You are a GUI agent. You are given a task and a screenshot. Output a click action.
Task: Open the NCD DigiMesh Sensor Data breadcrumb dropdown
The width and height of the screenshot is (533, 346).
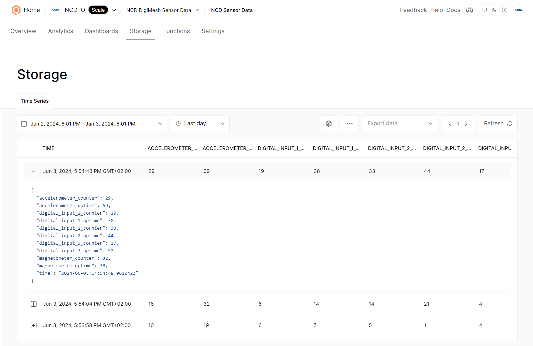pyautogui.click(x=198, y=10)
